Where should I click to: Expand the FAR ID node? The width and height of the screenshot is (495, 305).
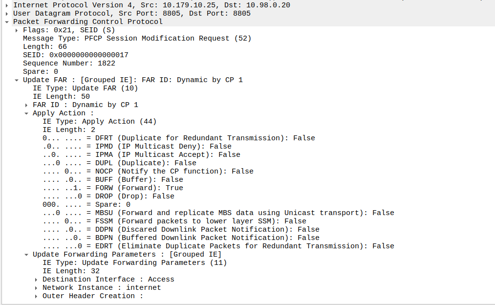click(26, 105)
